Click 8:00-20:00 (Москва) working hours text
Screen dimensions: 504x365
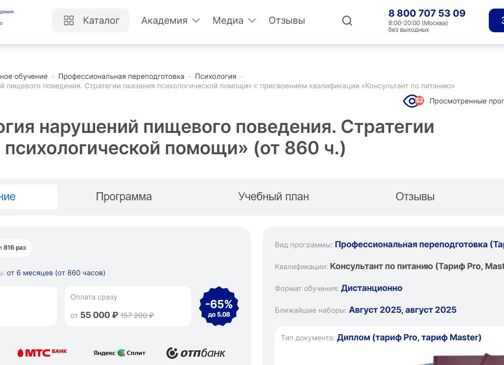pos(418,23)
